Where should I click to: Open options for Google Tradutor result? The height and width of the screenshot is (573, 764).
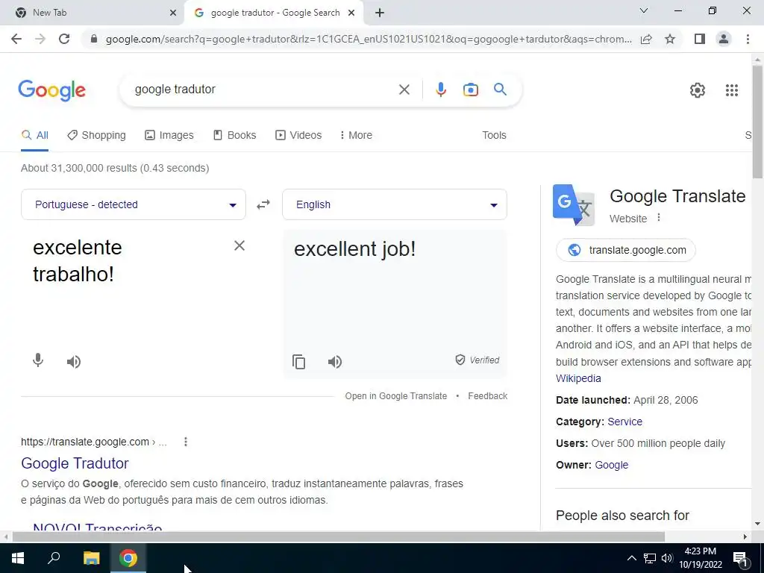(x=186, y=442)
